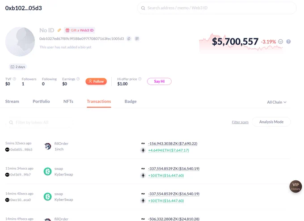Click the Follow button
Screen dimensions: 304x221
click(96, 81)
